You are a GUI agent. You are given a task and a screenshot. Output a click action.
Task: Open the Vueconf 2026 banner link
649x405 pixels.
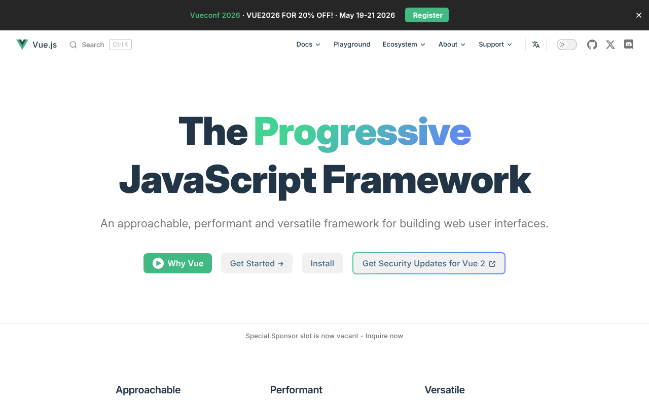pos(215,15)
